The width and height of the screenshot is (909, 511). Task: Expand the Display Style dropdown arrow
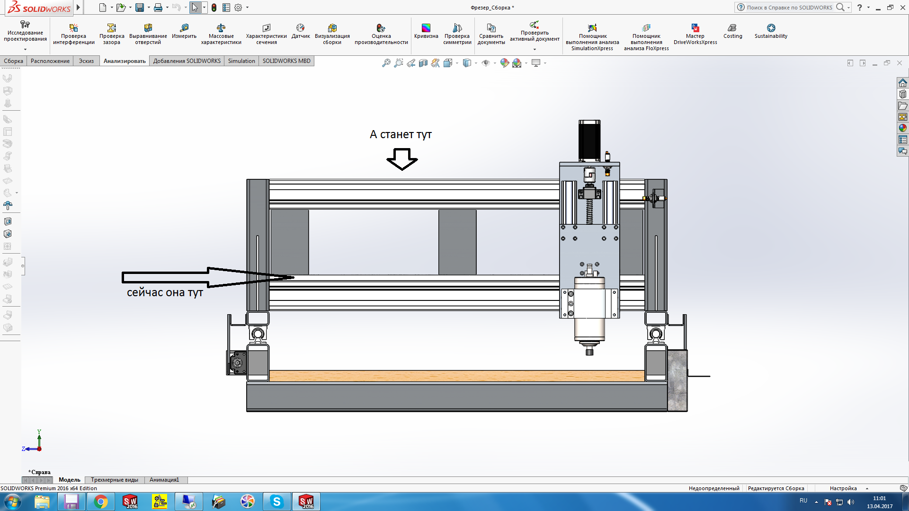(476, 63)
